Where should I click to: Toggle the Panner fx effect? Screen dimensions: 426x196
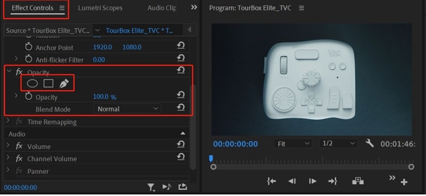point(19,171)
